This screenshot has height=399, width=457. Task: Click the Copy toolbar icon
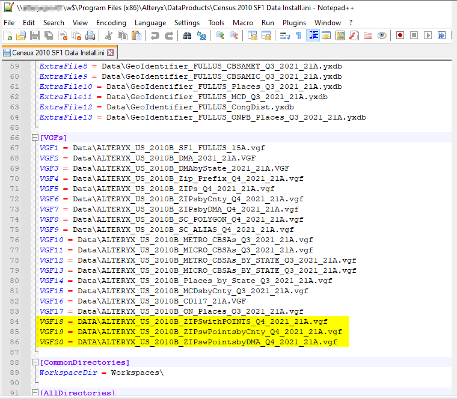pos(123,36)
